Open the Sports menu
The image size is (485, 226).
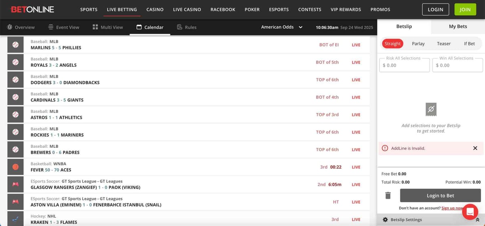pyautogui.click(x=89, y=9)
